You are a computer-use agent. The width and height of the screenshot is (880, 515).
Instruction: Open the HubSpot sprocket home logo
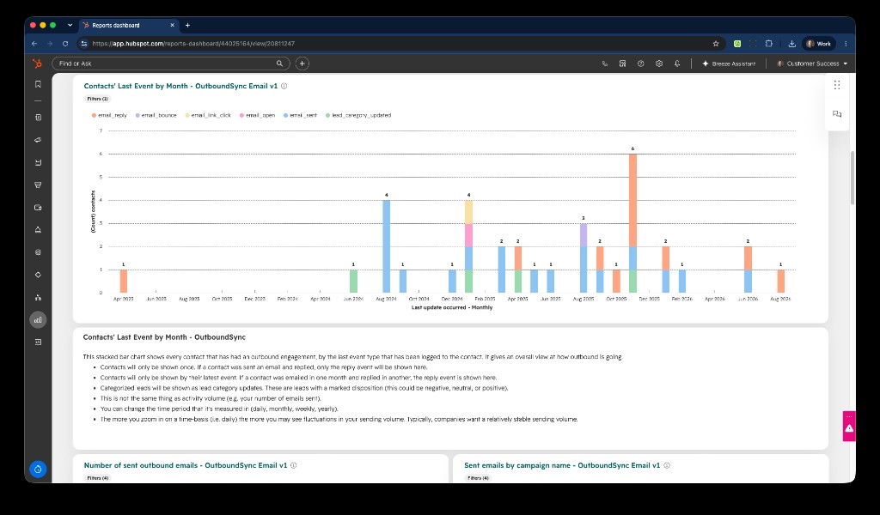pyautogui.click(x=37, y=64)
